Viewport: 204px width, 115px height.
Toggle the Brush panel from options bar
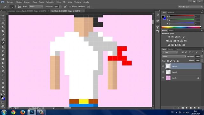(19, 7)
